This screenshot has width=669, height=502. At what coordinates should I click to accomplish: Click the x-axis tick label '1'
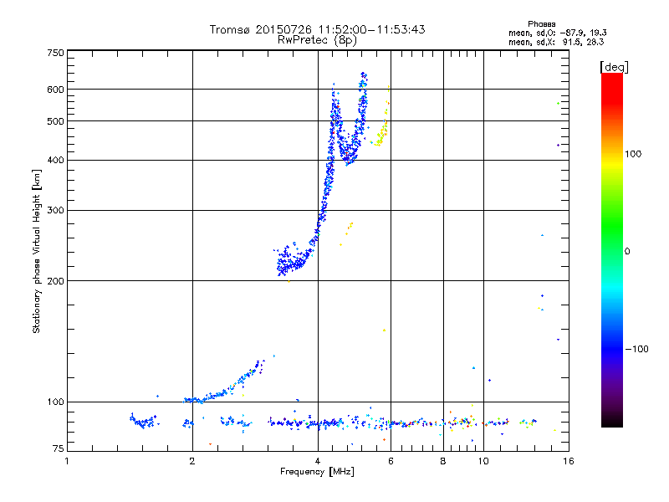coord(67,461)
